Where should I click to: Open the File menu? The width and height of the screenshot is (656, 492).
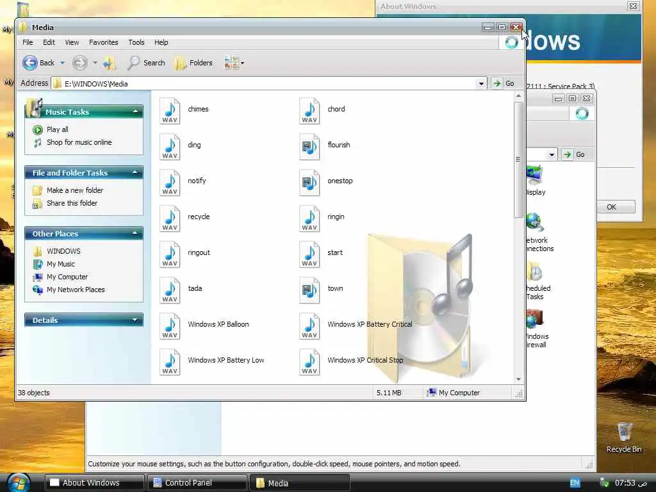(x=28, y=42)
